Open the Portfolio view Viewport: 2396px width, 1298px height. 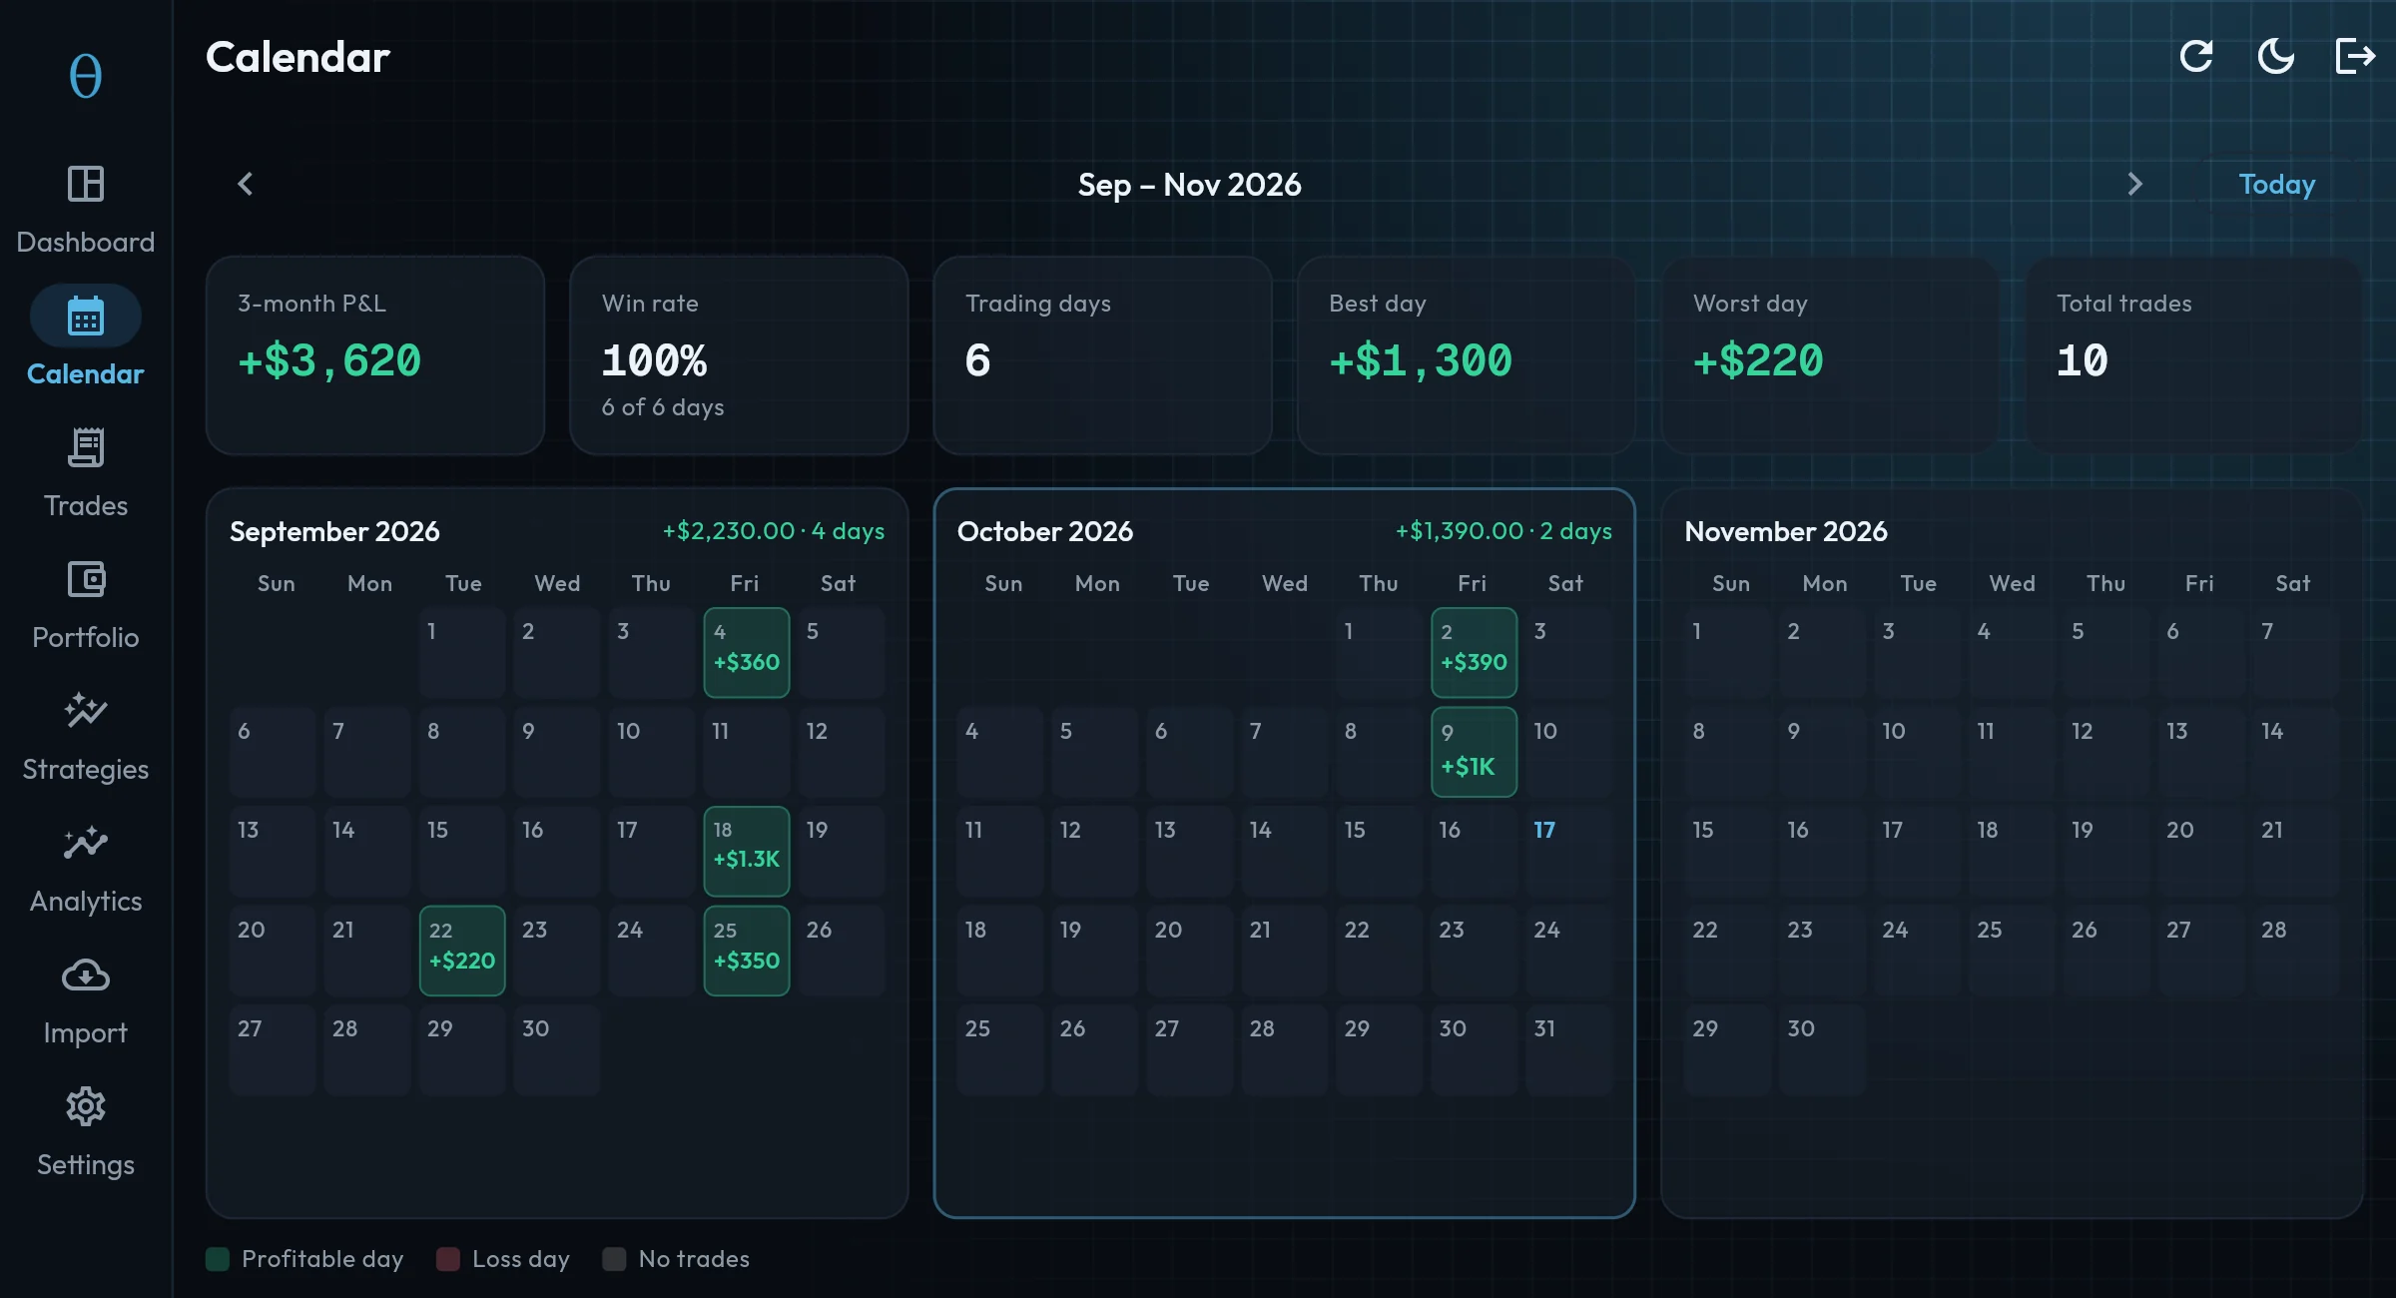click(86, 605)
